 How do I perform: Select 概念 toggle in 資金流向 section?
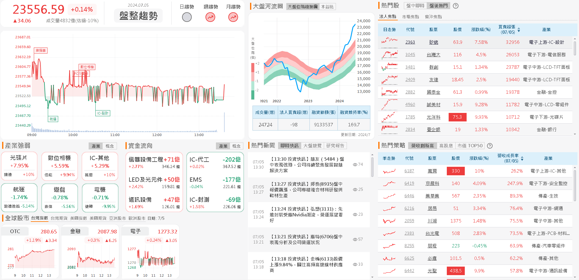(x=236, y=146)
